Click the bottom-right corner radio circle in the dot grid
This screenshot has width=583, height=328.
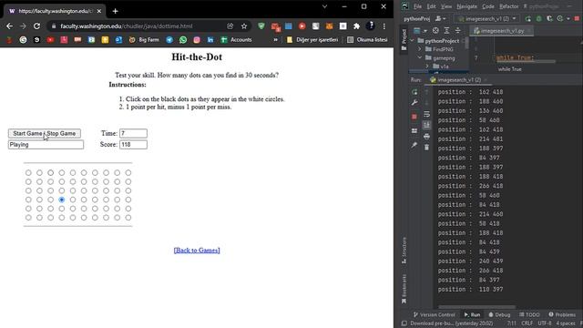pos(128,218)
